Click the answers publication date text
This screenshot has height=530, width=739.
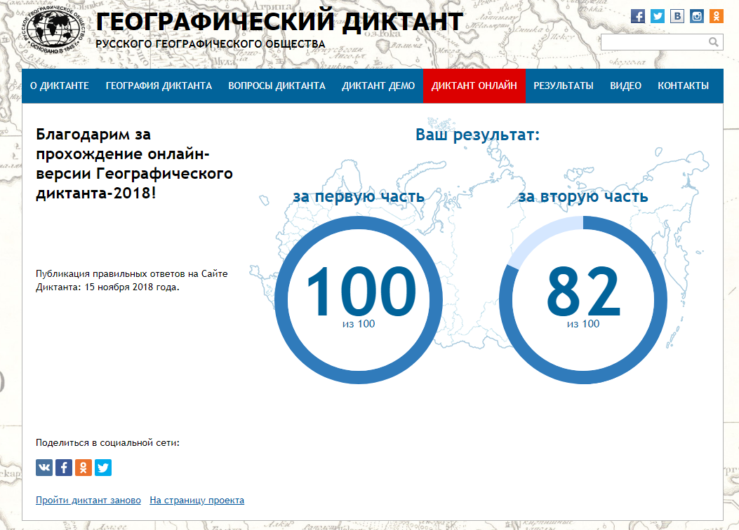[x=131, y=280]
